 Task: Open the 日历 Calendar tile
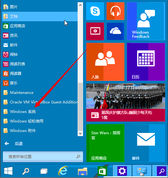pos(146,62)
